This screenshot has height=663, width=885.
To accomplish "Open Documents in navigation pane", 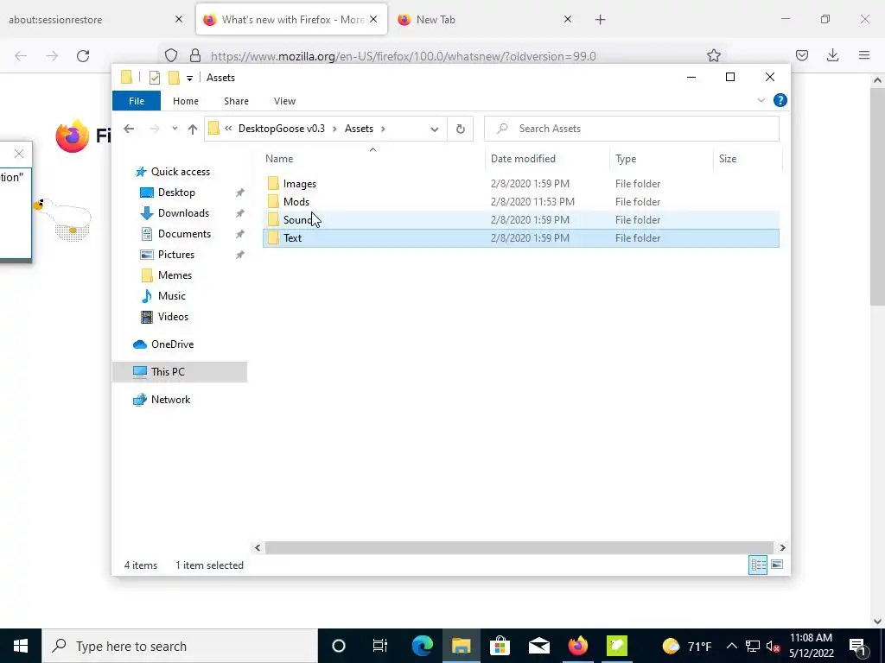I will [184, 234].
